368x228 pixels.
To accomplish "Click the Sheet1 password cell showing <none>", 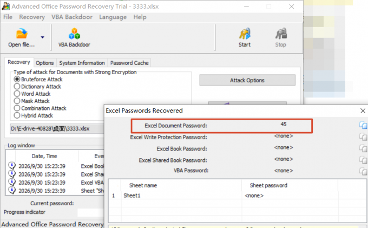I will coord(254,196).
